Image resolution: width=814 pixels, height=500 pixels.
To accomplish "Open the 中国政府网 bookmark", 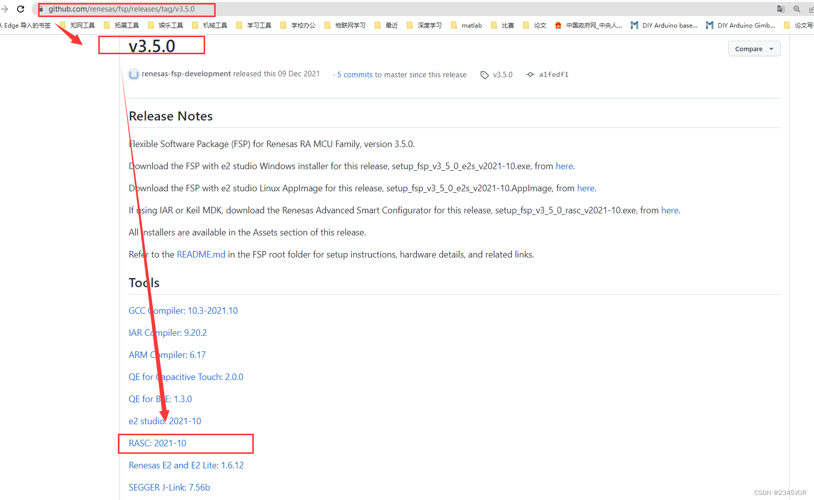I will point(589,26).
